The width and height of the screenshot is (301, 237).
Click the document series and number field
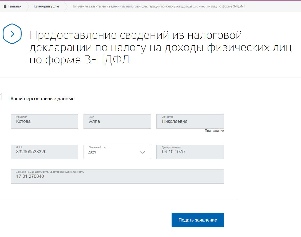point(117,176)
